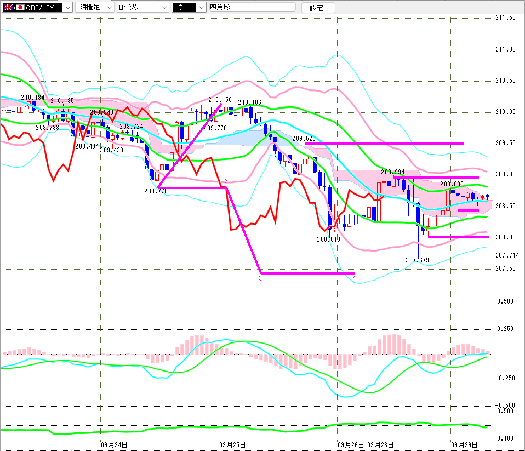Open the ローソク chart type dropdown
The width and height of the screenshot is (525, 451).
pos(143,7)
